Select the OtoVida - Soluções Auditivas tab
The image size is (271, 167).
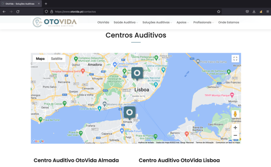[21, 4]
